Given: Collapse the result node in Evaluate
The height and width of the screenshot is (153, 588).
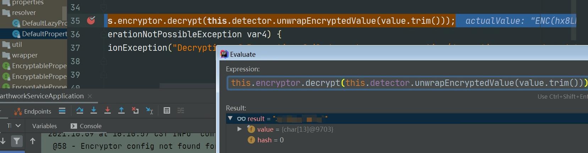Looking at the screenshot, I should 230,119.
